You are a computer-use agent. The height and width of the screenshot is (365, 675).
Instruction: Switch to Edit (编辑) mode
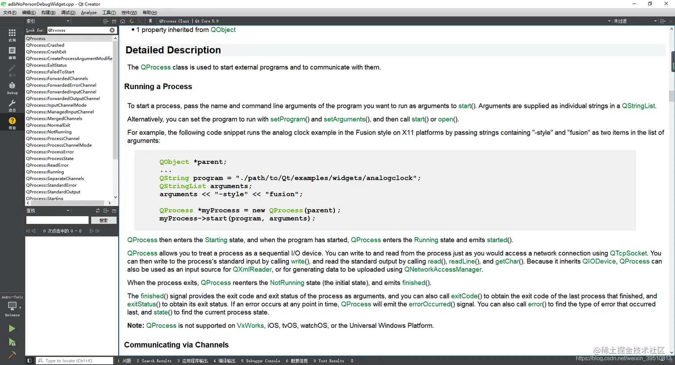tap(12, 53)
